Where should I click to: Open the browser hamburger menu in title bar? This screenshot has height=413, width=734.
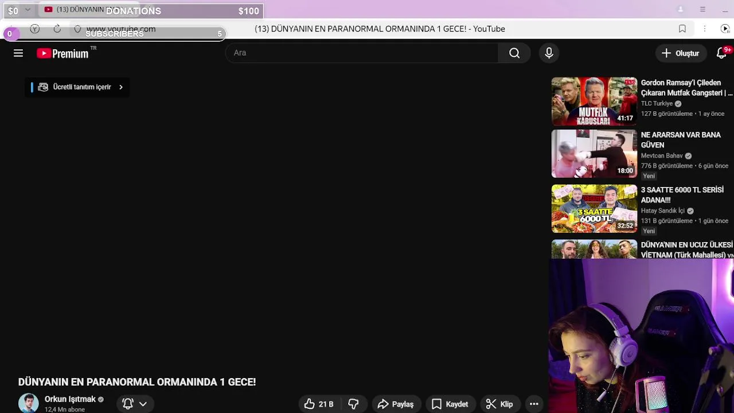(702, 10)
